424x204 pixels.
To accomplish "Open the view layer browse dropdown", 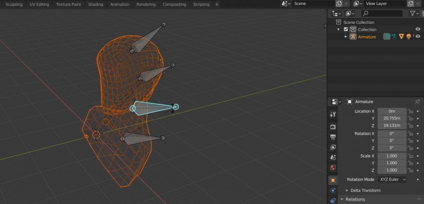I will (x=358, y=4).
